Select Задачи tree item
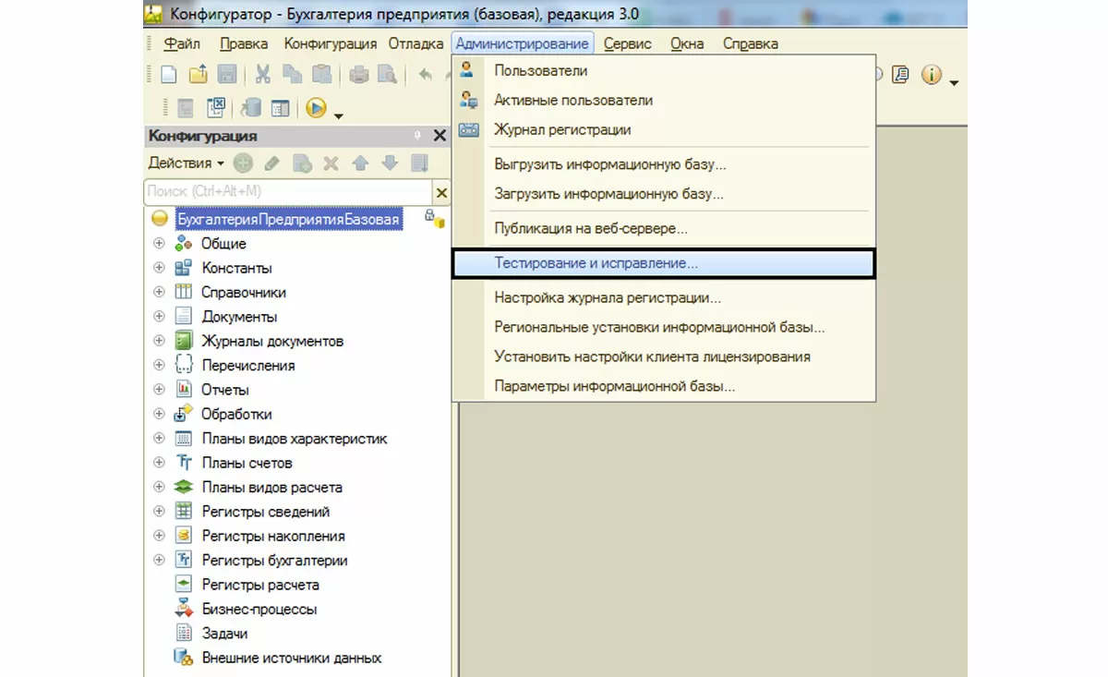 tap(224, 634)
